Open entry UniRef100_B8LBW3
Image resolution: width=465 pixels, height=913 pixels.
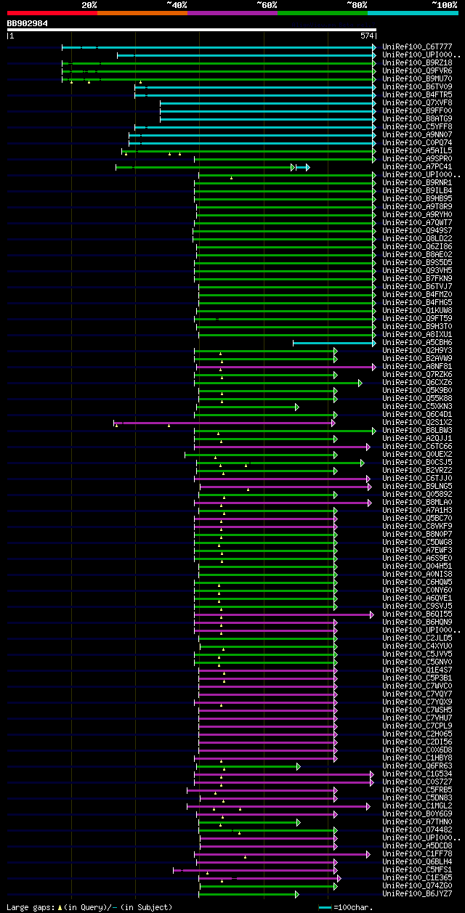coord(417,430)
